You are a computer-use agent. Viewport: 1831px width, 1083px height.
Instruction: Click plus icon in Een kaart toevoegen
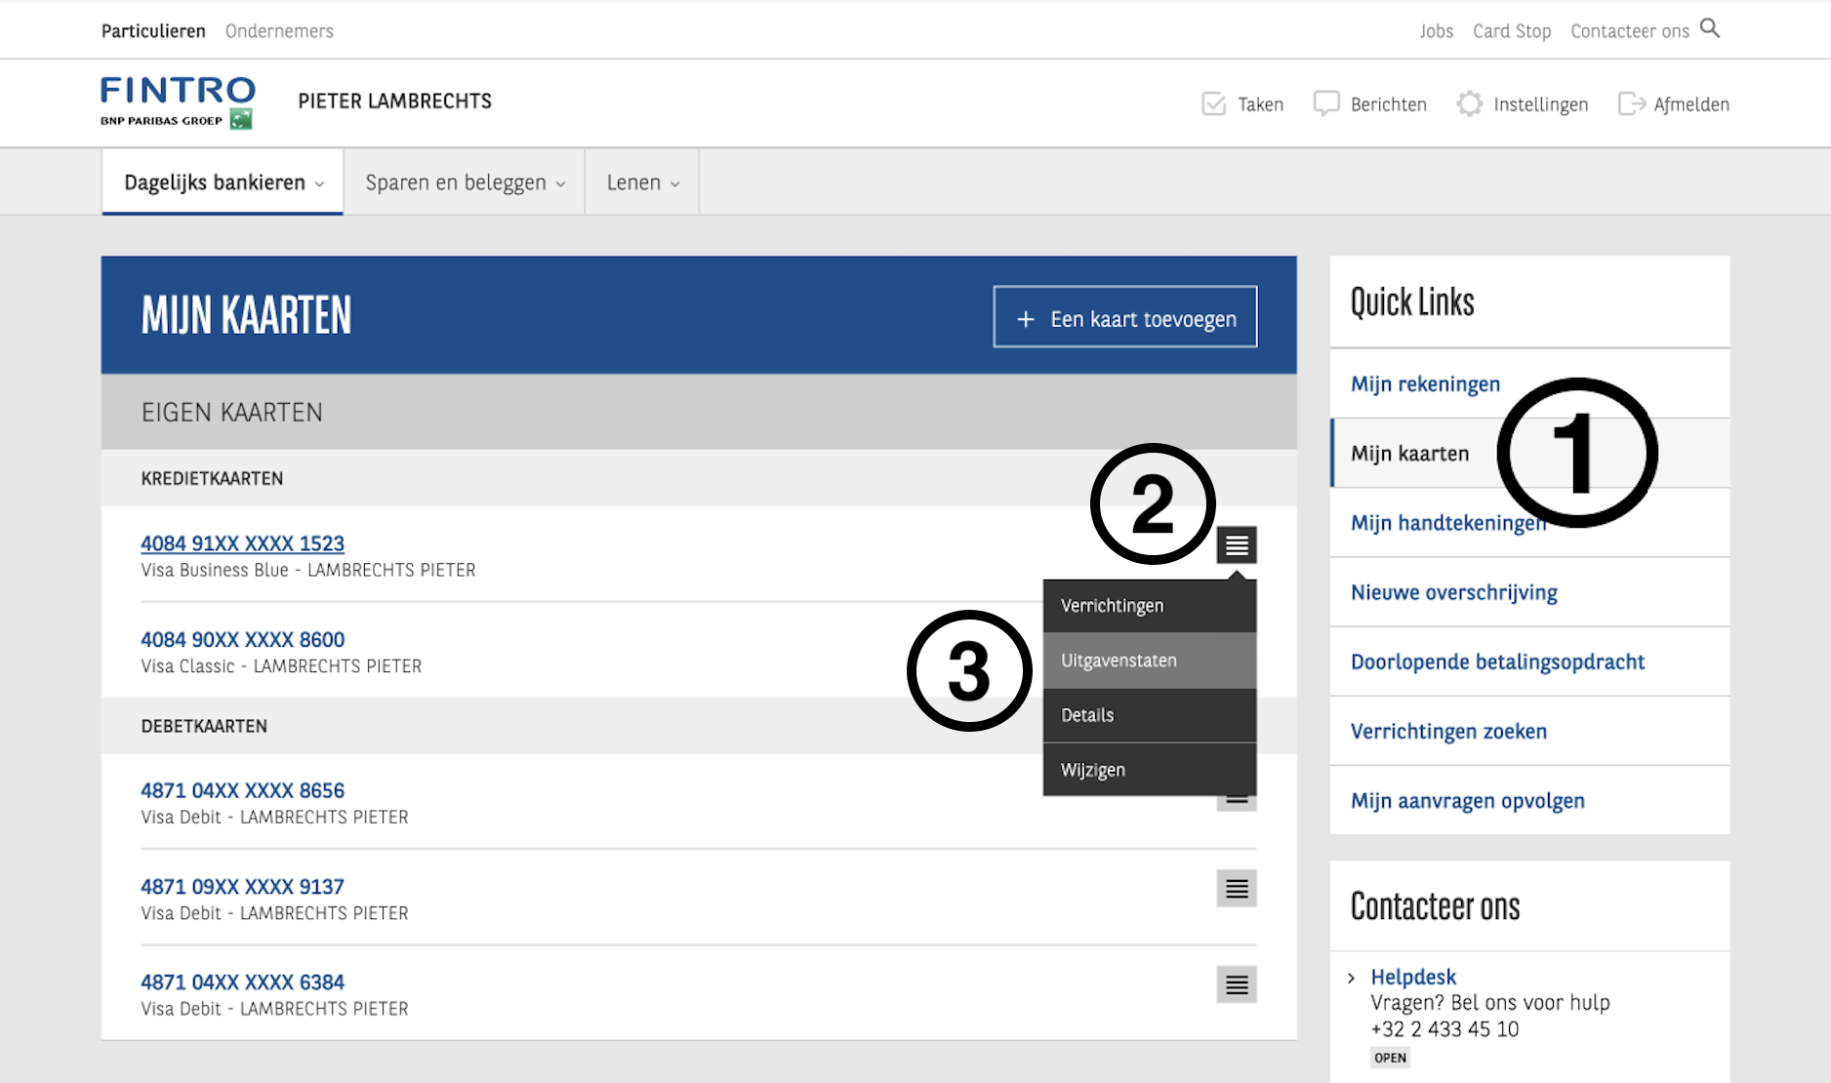click(1025, 319)
